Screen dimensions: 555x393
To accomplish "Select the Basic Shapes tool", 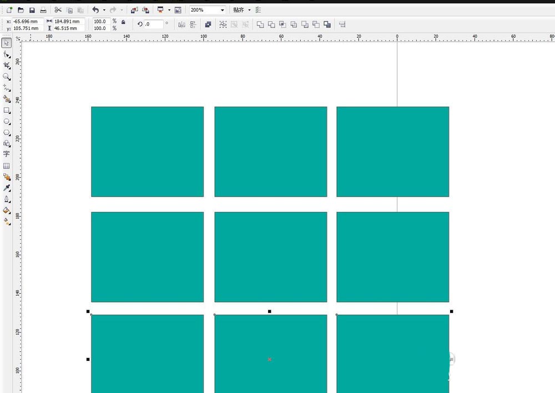I will pos(6,143).
